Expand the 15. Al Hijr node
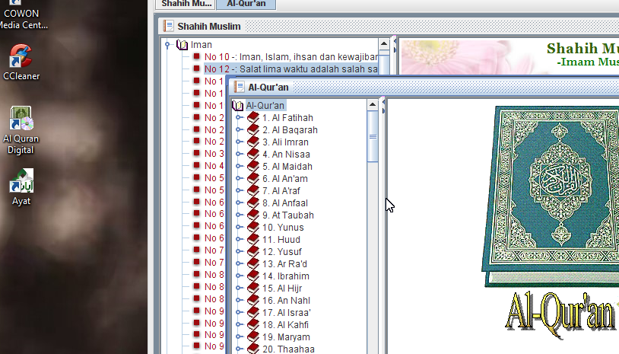The image size is (619, 354). pos(240,289)
